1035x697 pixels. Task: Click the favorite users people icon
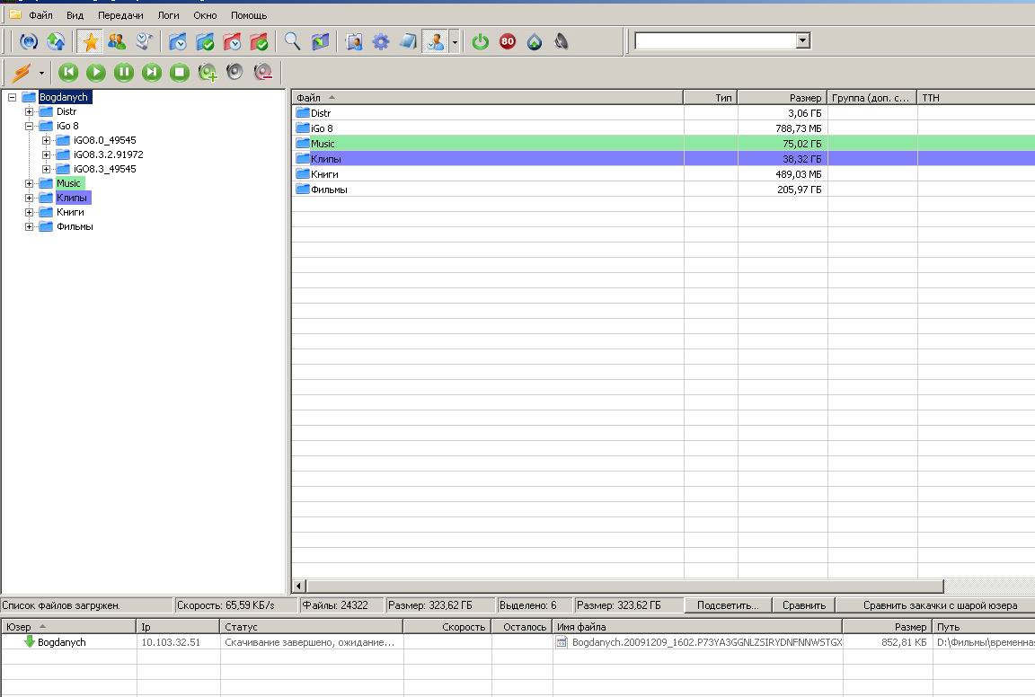pyautogui.click(x=117, y=41)
